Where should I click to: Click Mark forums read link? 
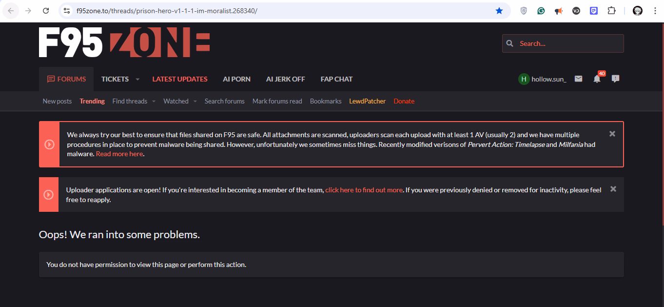click(x=277, y=101)
